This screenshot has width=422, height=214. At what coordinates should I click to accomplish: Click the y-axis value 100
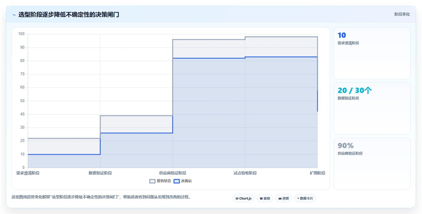[x=21, y=34]
